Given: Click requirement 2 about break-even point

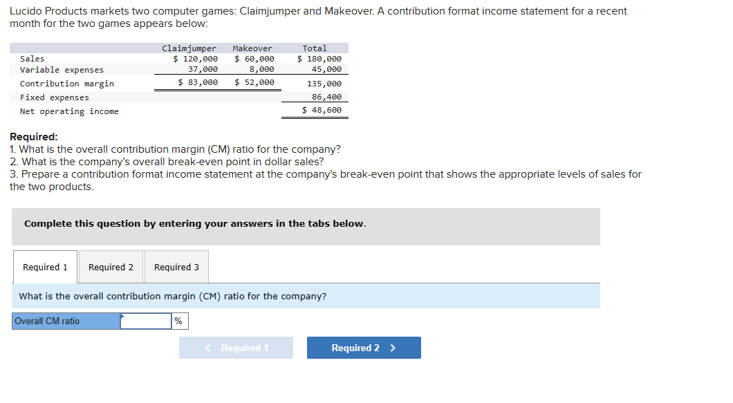Looking at the screenshot, I should pos(167,162).
